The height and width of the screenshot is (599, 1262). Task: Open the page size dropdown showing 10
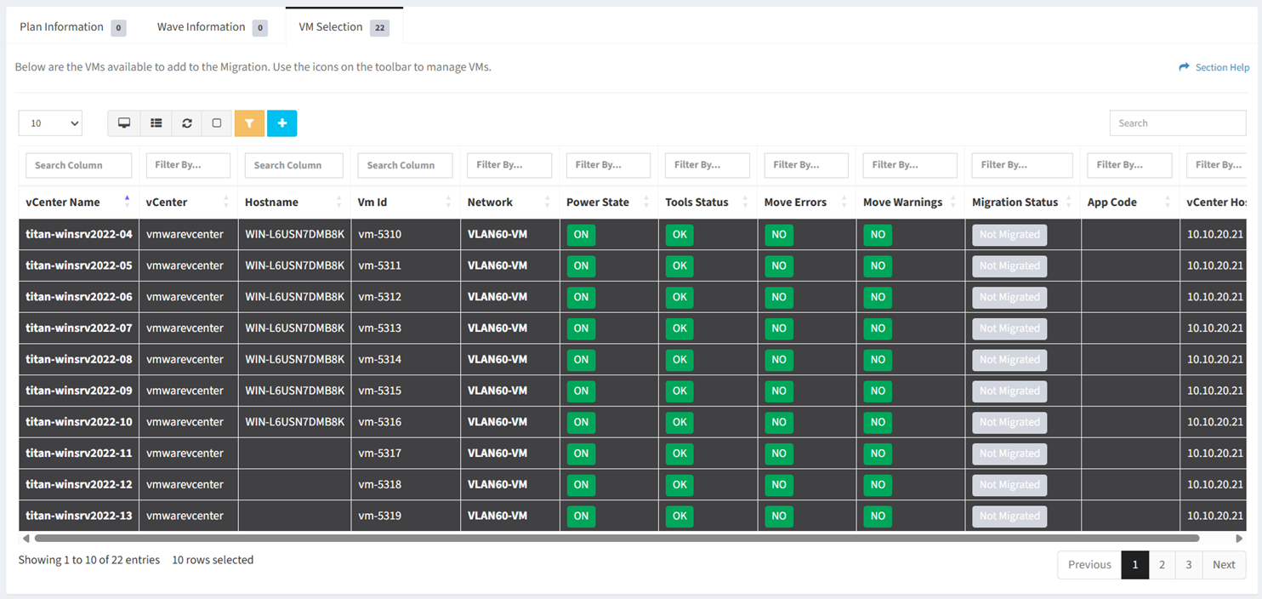50,123
